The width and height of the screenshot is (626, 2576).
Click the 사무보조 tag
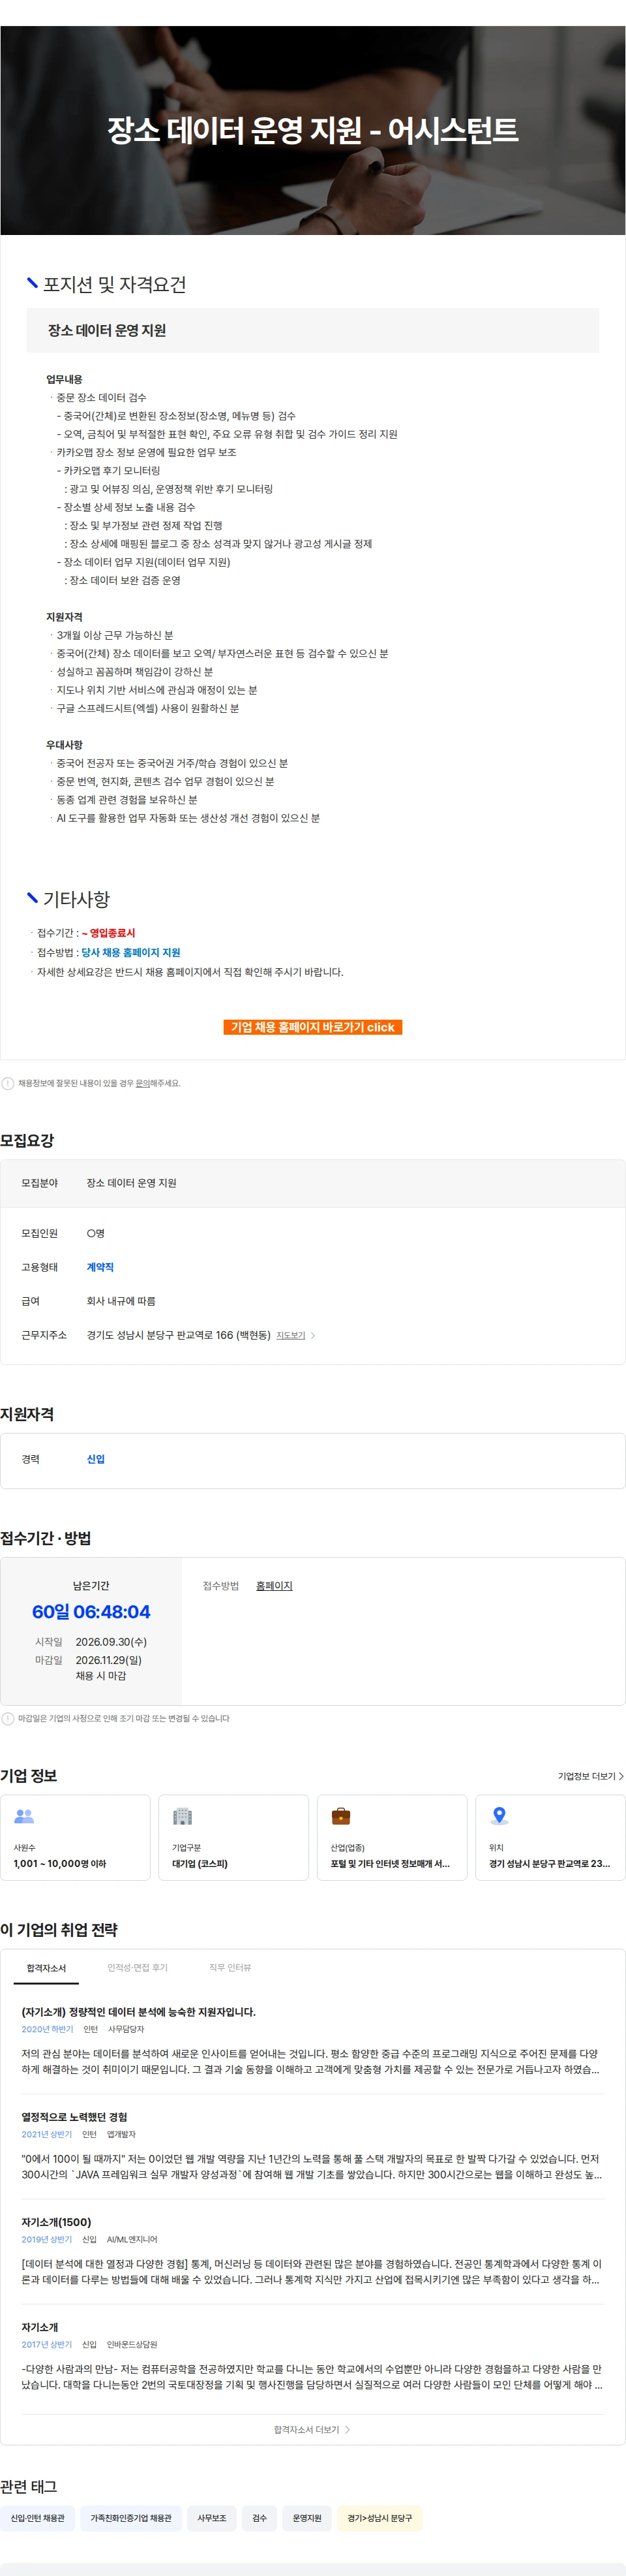click(212, 2517)
